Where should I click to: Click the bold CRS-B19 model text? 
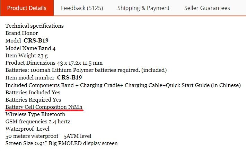point(36,40)
